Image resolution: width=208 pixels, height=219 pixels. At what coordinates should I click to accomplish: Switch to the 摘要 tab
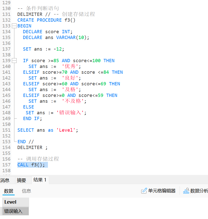21,180
